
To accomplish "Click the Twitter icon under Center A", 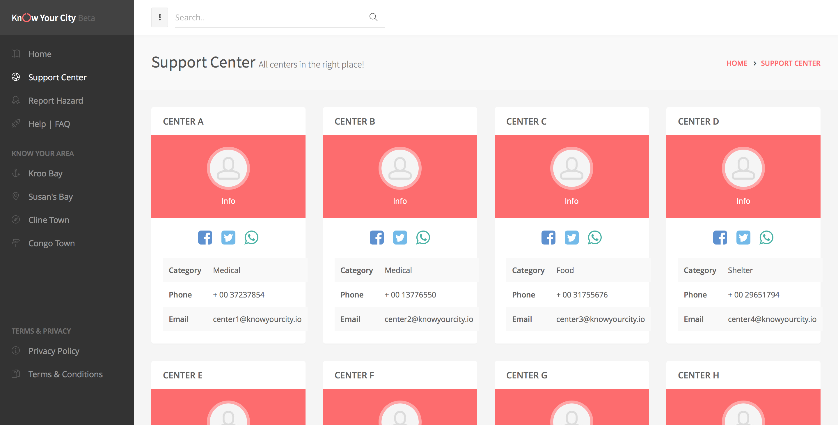I will click(228, 238).
